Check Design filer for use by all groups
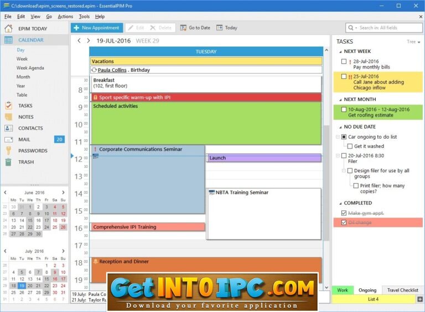The height and width of the screenshot is (312, 425). point(350,171)
